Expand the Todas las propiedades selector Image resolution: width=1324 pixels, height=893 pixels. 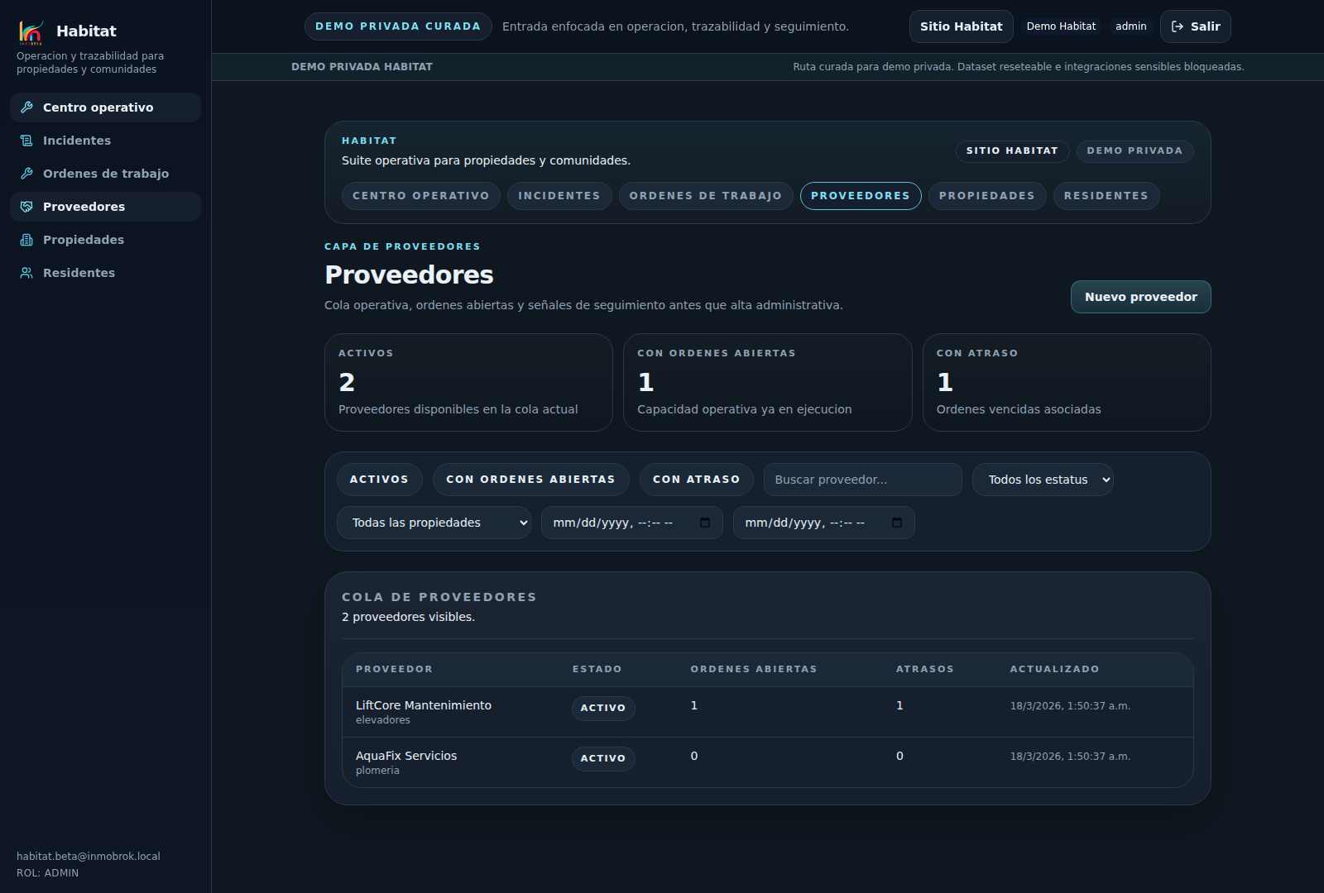click(434, 522)
